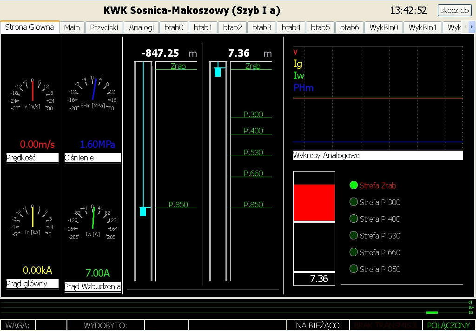The height and width of the screenshot is (331, 476).
Task: Switch to the Strona Glowna tab
Action: 30,27
